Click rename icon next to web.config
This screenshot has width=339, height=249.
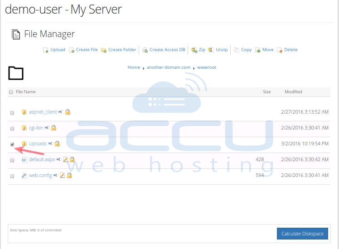tap(56, 175)
